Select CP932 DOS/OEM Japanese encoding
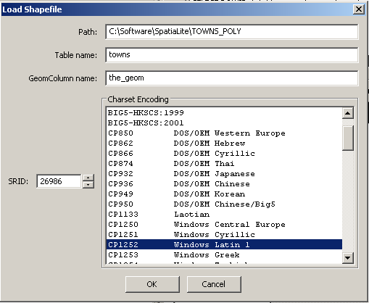369x303 pixels. pyautogui.click(x=224, y=174)
